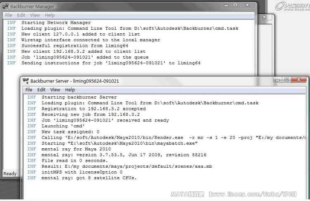
Task: Open File menu in Backburner Server
Action: point(29,90)
